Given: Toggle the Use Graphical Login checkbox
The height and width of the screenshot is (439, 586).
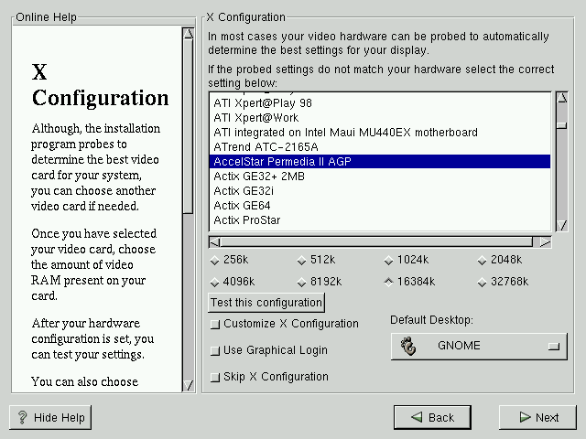Looking at the screenshot, I should pyautogui.click(x=215, y=350).
